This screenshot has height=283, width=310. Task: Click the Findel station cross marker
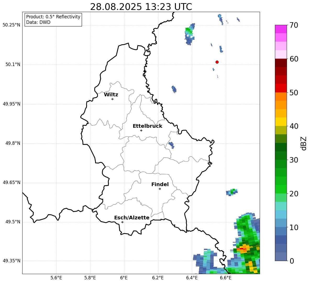coord(160,189)
